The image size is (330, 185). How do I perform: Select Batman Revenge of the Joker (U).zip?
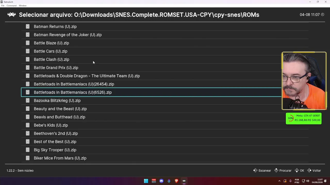tap(165, 35)
